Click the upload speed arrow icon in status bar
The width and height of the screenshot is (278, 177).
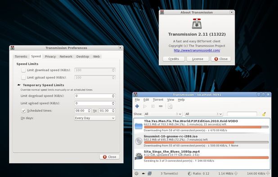(x=268, y=173)
